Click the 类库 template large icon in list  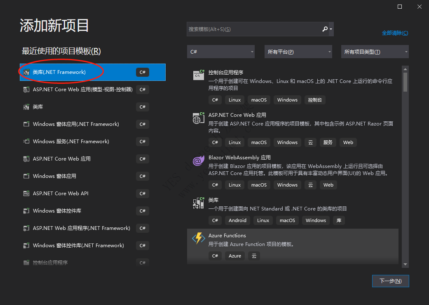(x=199, y=203)
